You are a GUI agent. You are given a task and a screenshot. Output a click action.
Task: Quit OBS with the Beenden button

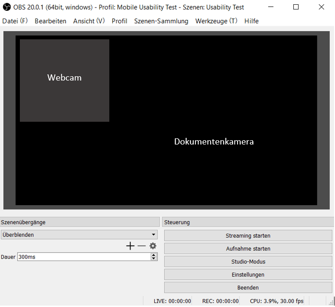pos(248,288)
